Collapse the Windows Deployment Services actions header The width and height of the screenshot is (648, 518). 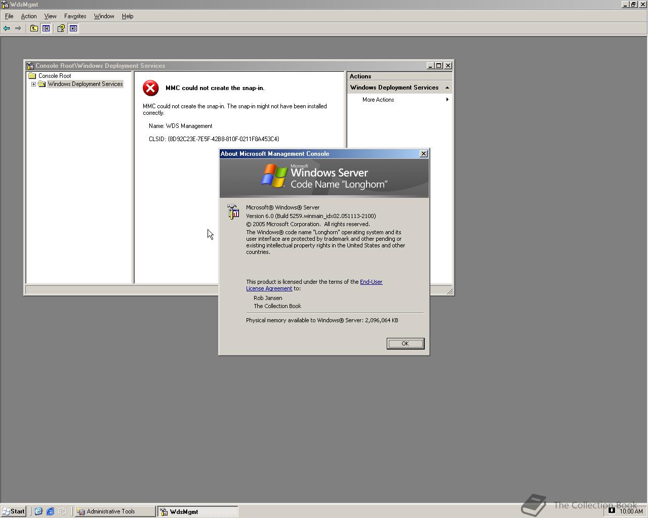click(x=447, y=88)
